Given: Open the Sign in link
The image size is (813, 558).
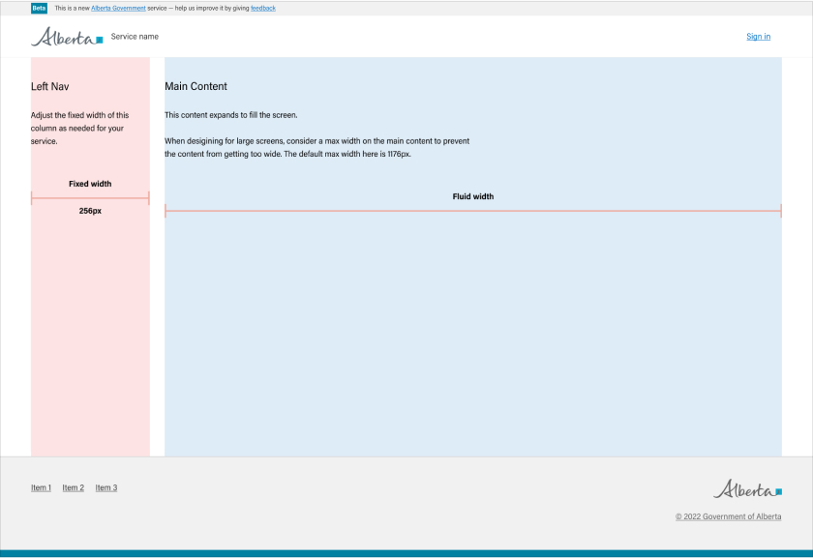Looking at the screenshot, I should [758, 37].
